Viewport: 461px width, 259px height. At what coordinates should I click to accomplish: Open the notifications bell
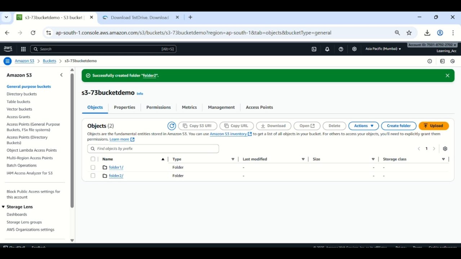pyautogui.click(x=327, y=49)
